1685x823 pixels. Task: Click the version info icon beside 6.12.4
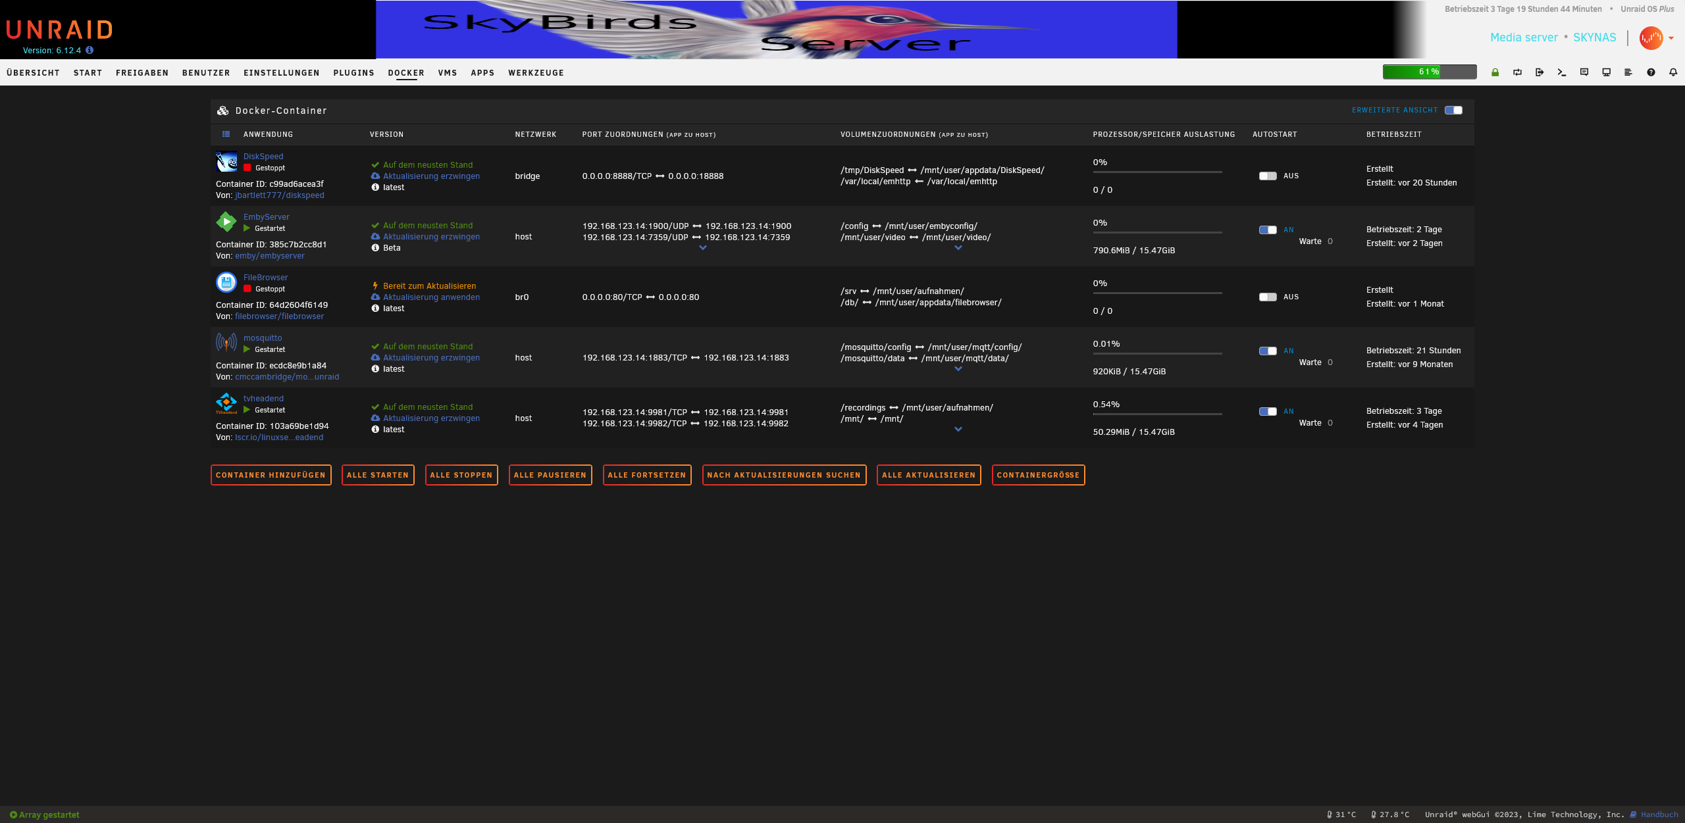[x=90, y=50]
